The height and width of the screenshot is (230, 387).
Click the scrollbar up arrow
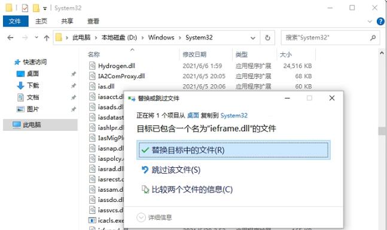[382, 53]
